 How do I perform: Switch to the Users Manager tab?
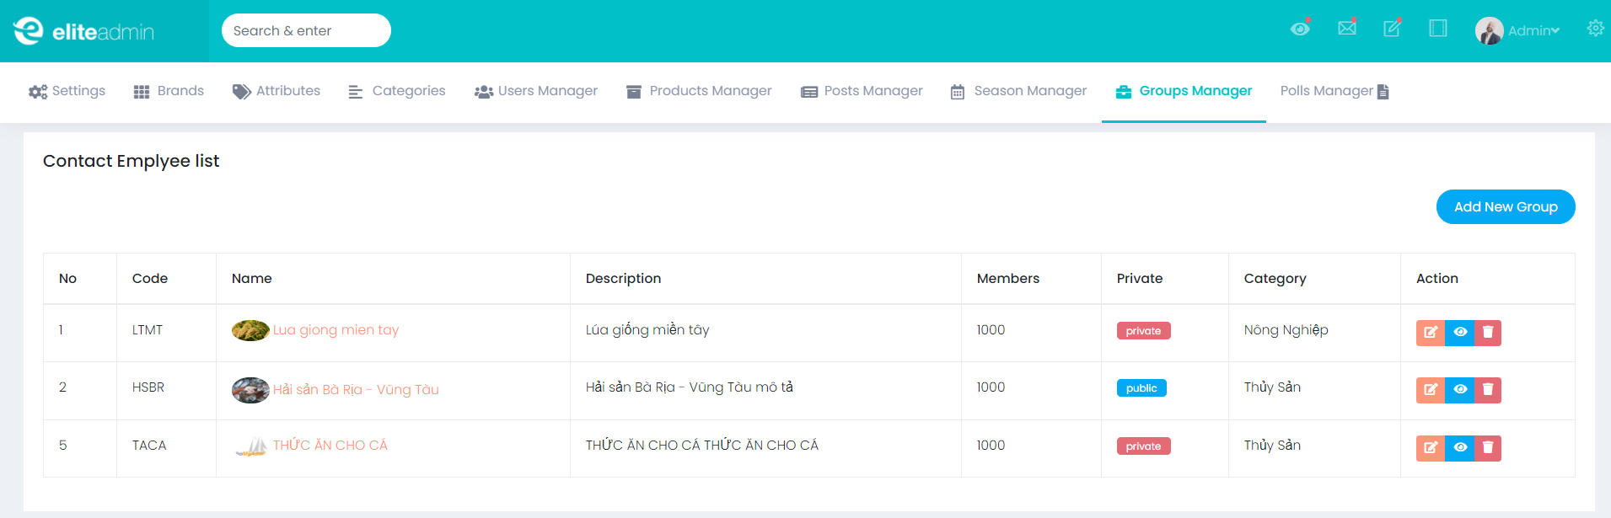(x=536, y=91)
